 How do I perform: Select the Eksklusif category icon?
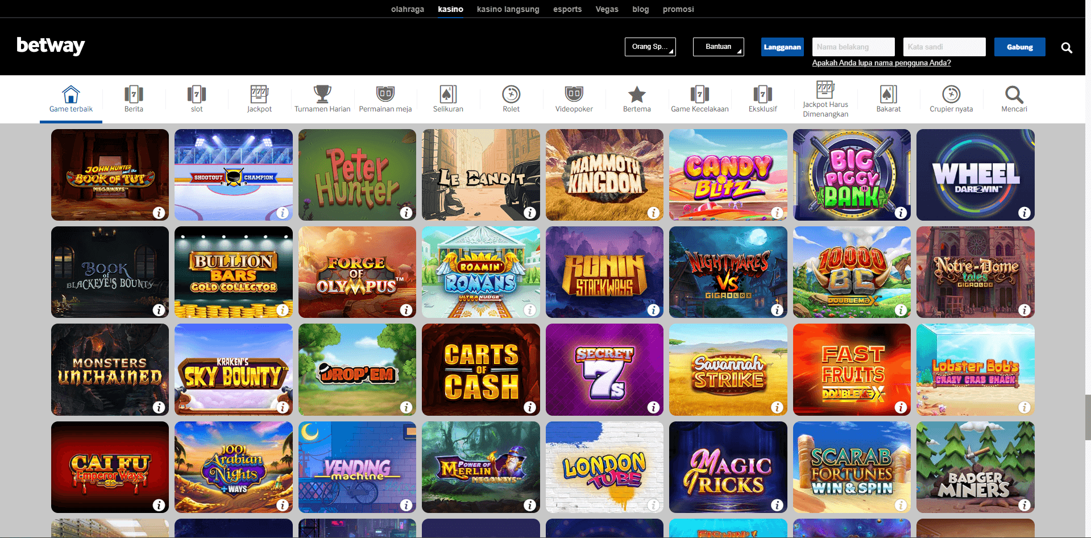763,94
